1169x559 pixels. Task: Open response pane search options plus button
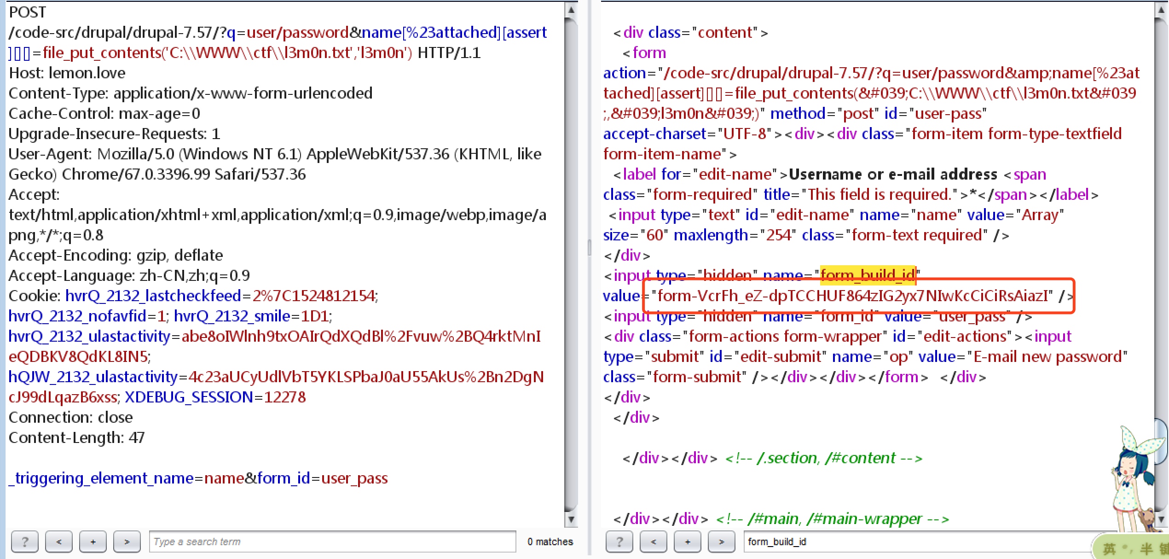[x=687, y=542]
